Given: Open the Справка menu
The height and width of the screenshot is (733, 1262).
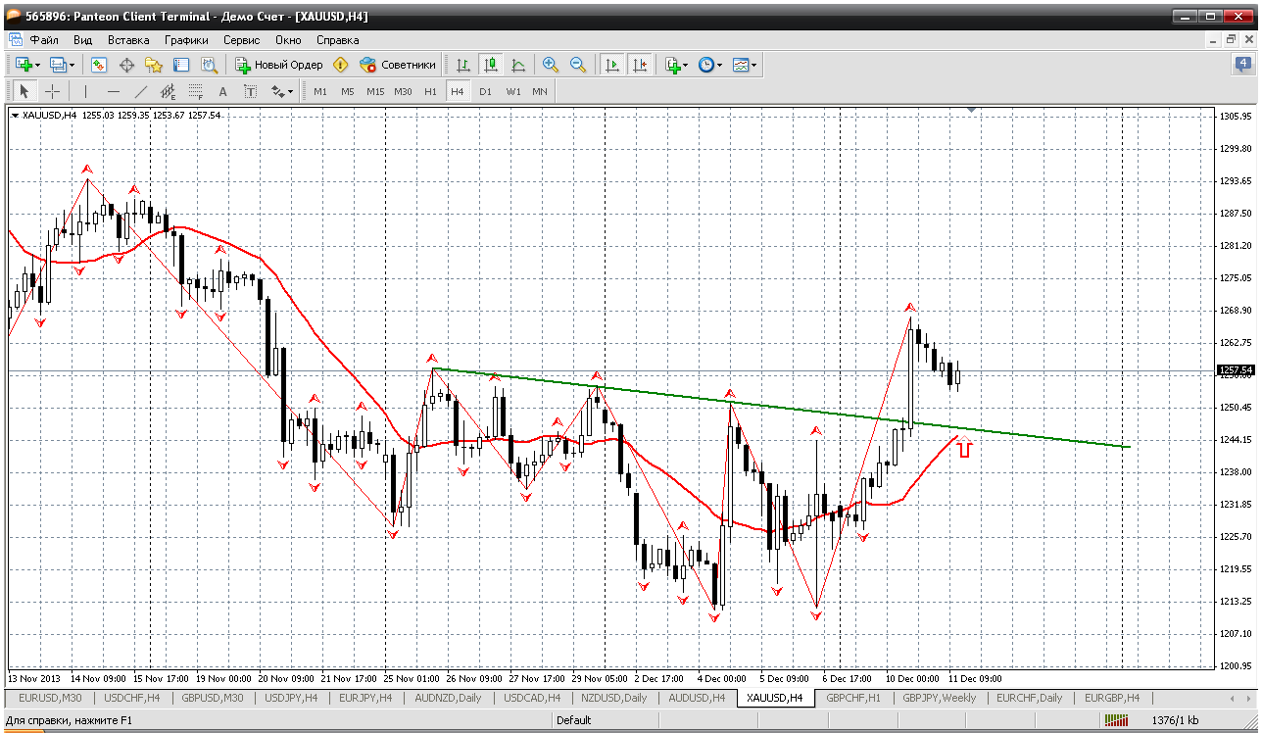Looking at the screenshot, I should [x=337, y=40].
